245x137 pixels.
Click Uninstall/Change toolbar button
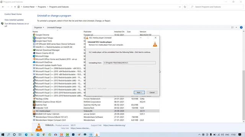pos(54,27)
